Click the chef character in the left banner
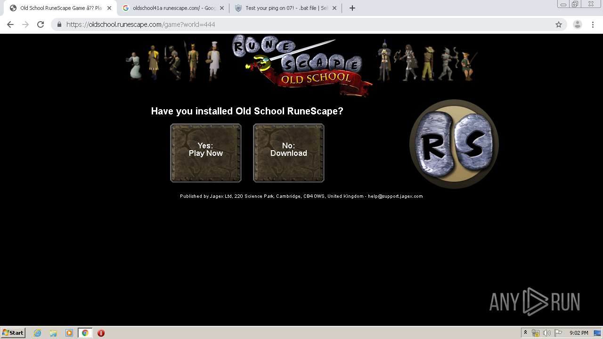 [214, 61]
